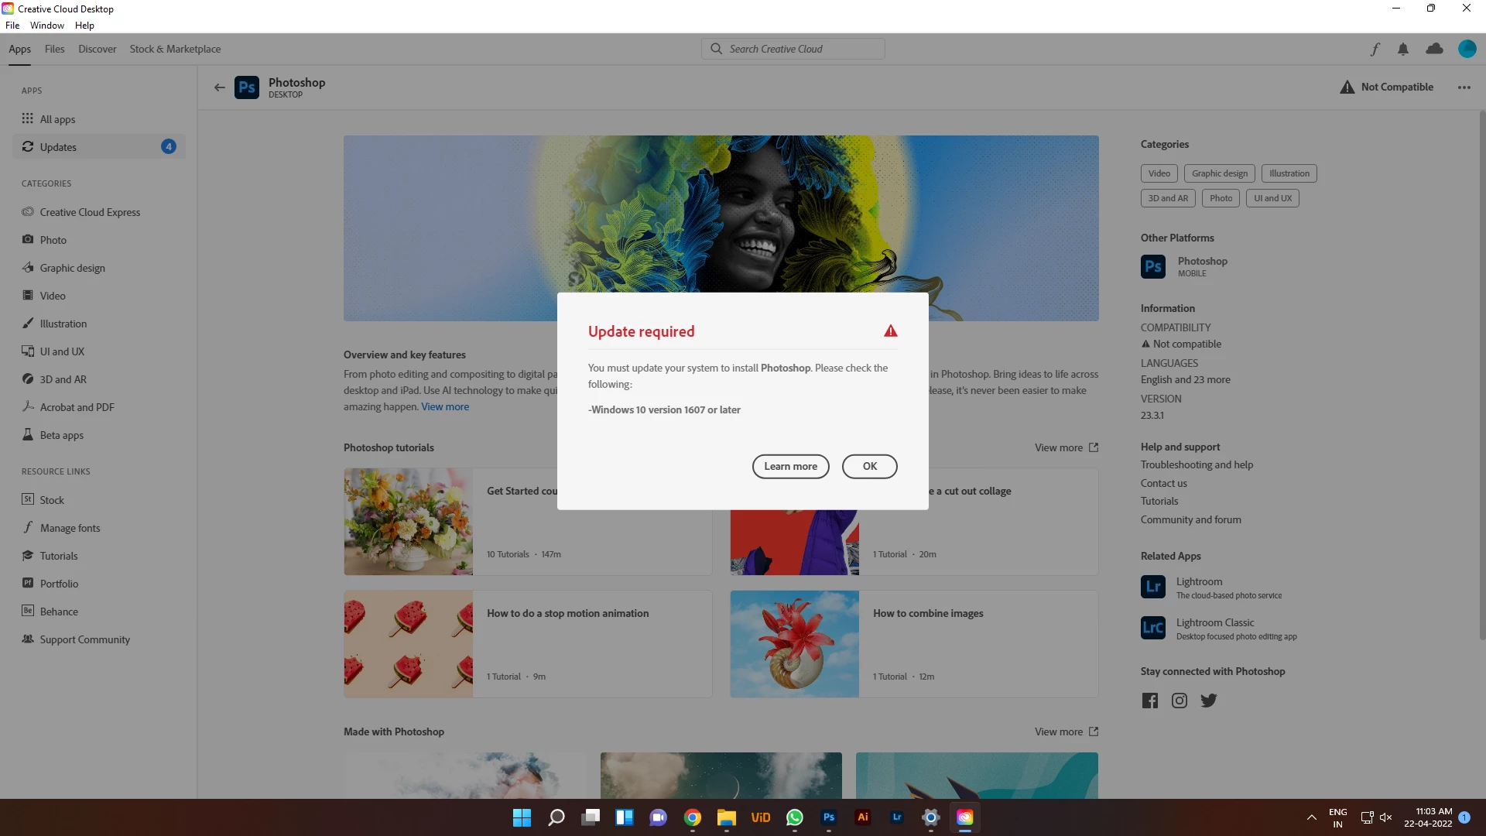Open the account profile avatar
Screen dimensions: 1486x836
(x=1467, y=49)
